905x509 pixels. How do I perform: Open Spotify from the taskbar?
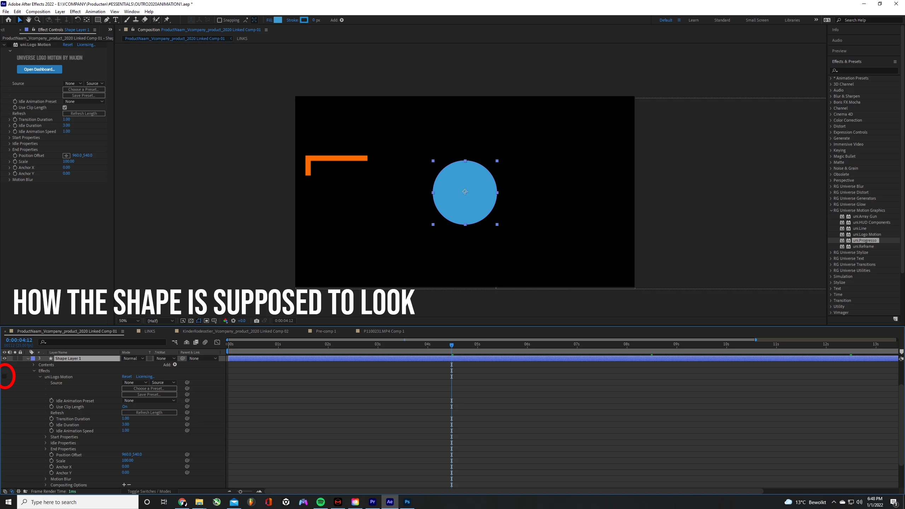pyautogui.click(x=321, y=502)
